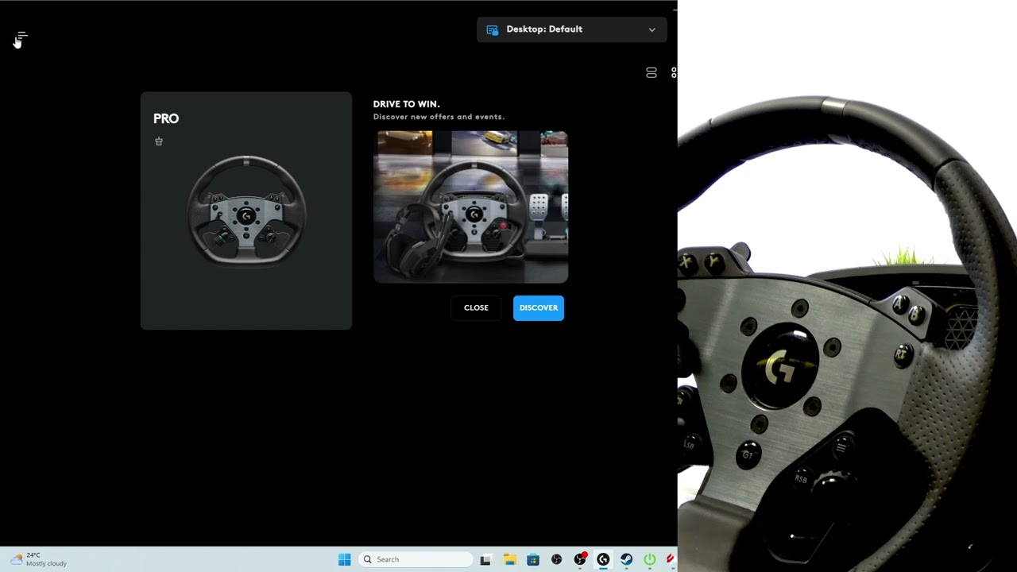
Task: Open File Explorer from the taskbar
Action: (x=509, y=559)
